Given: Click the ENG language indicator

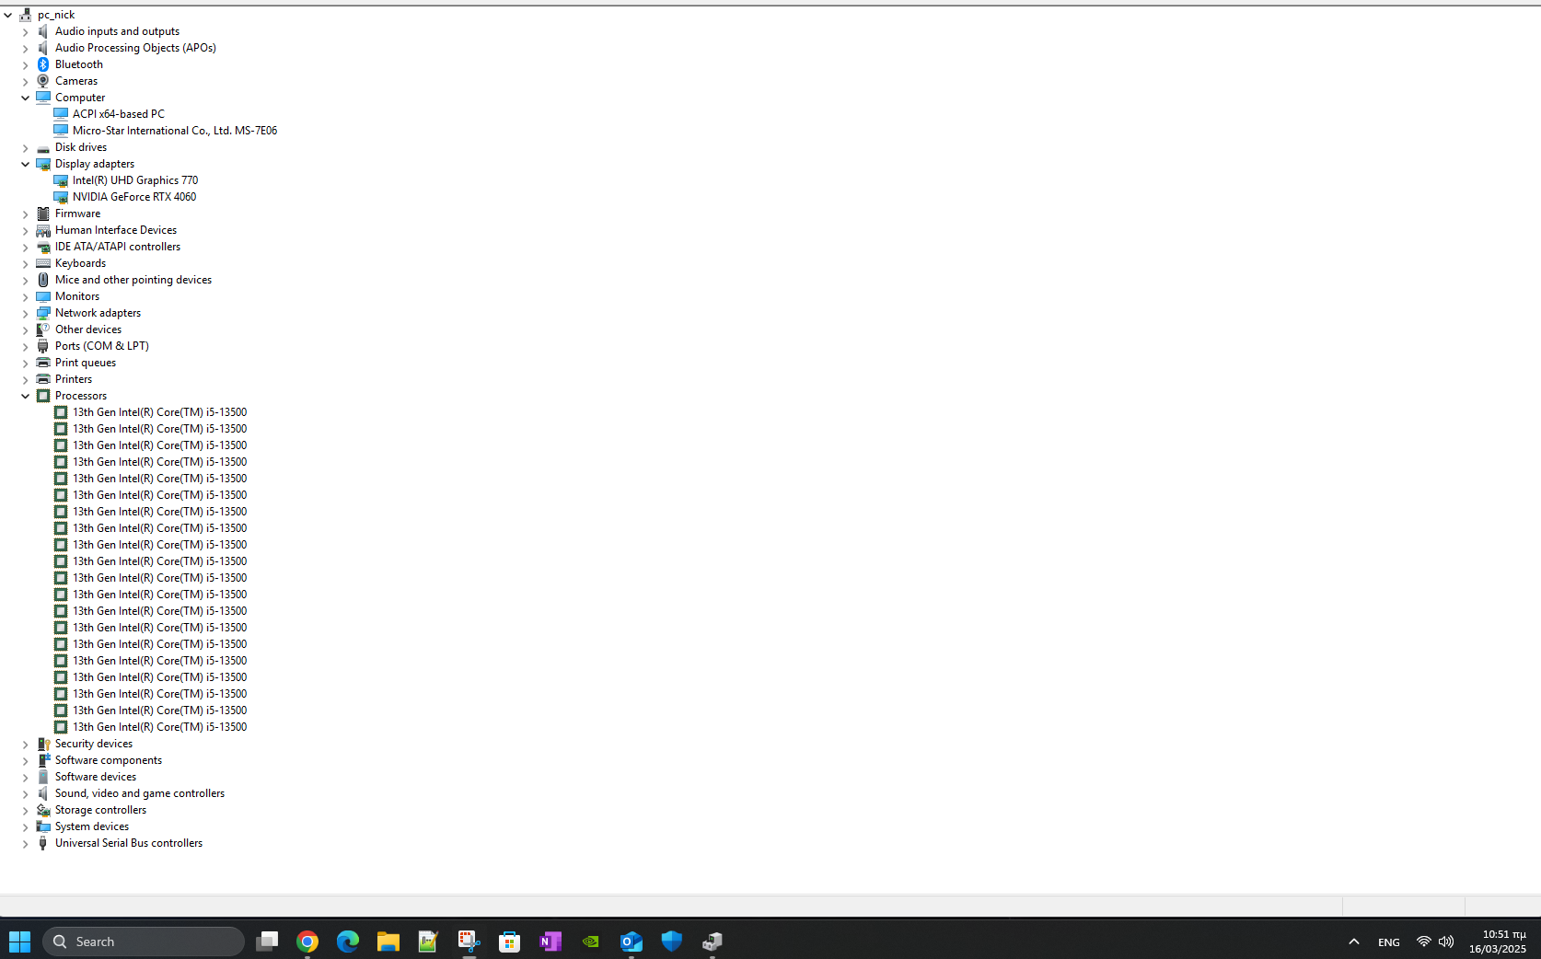Looking at the screenshot, I should click(1389, 942).
